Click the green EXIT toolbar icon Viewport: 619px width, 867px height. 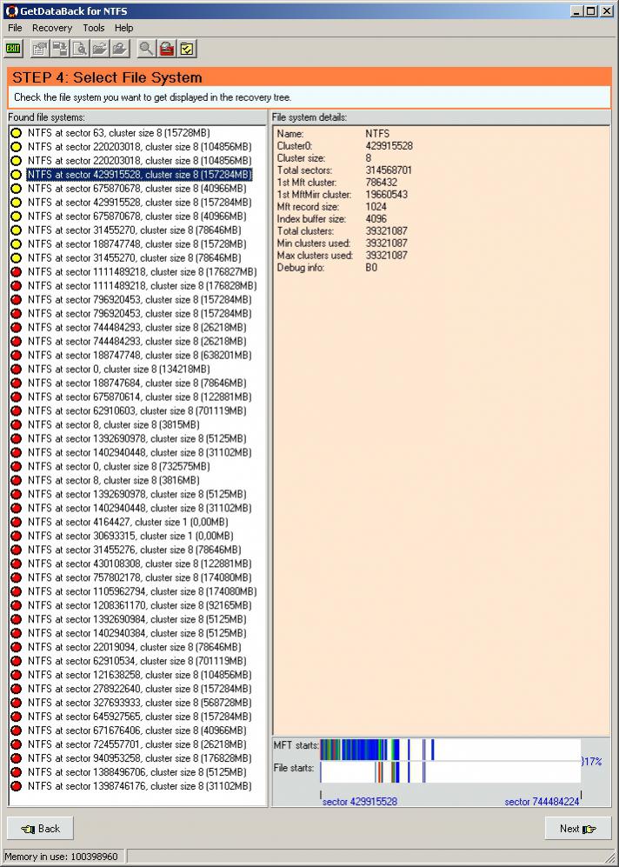tap(13, 49)
